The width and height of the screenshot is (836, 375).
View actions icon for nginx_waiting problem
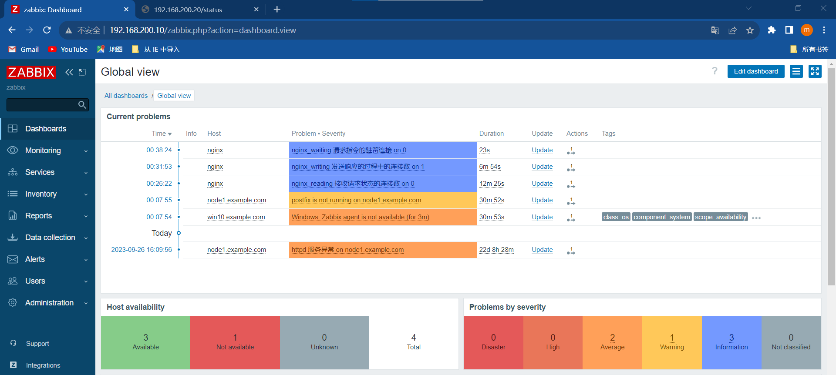571,151
